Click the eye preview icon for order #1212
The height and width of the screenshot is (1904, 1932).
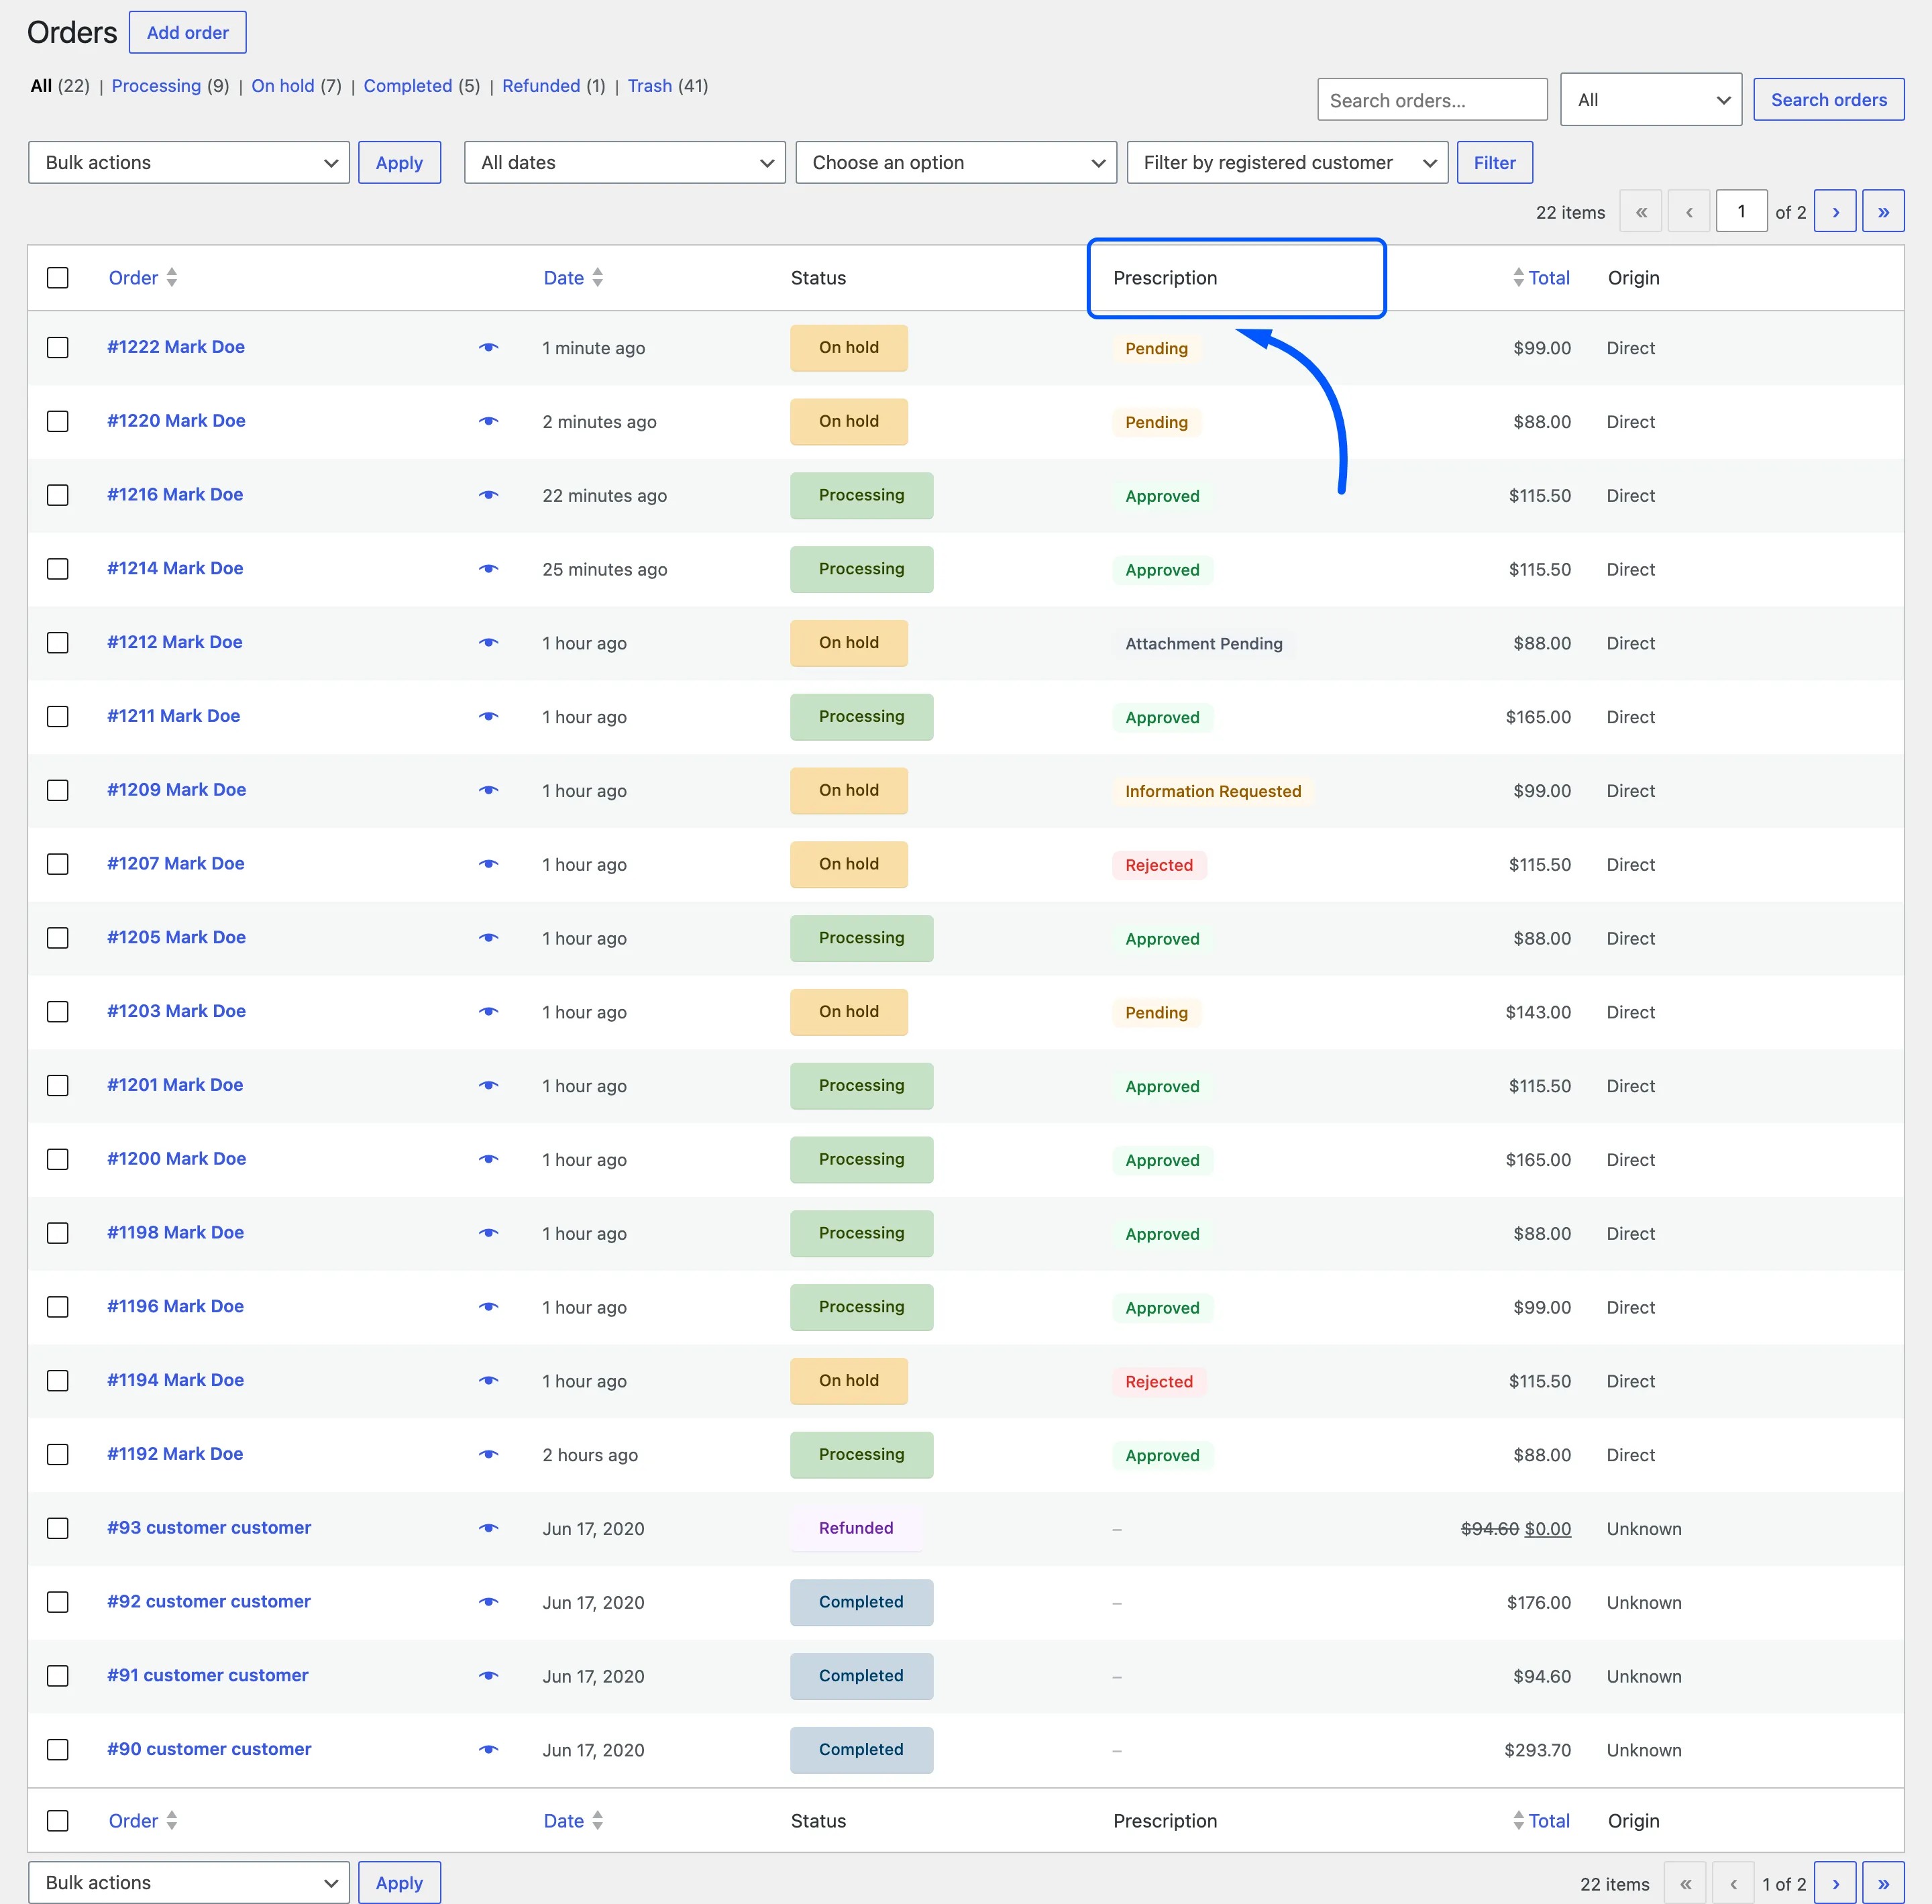(x=488, y=643)
